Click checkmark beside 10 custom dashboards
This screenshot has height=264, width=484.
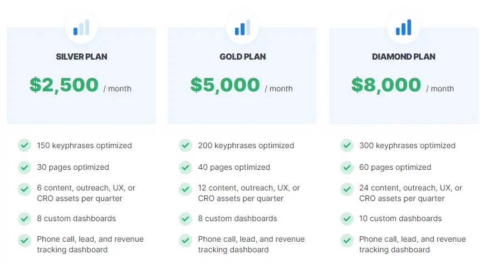(x=346, y=218)
